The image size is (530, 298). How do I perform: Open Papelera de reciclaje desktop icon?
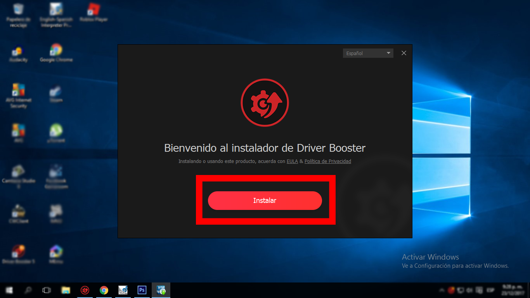(x=18, y=16)
